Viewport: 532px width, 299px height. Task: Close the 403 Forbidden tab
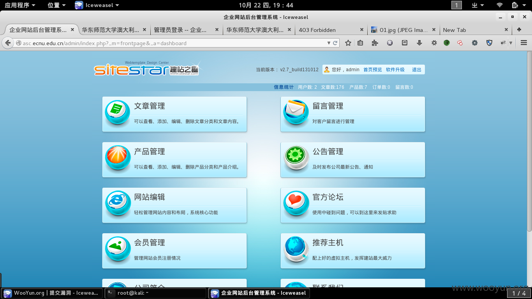pyautogui.click(x=362, y=30)
